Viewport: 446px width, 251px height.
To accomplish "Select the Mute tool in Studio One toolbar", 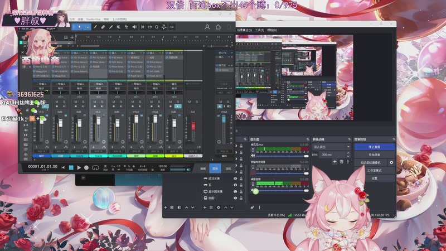I will click(119, 27).
